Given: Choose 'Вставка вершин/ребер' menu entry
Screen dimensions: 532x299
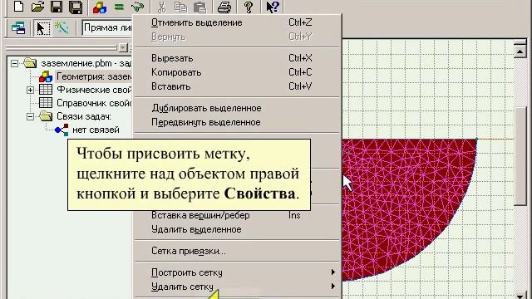Looking at the screenshot, I should pos(237,216).
